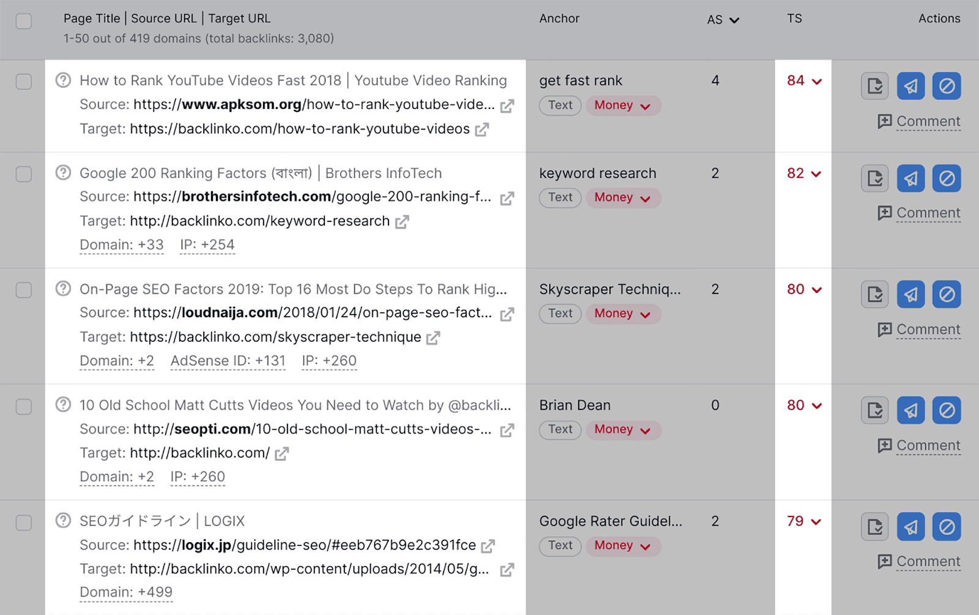Check the select-all checkbox in the table header
This screenshot has width=979, height=615.
[x=23, y=20]
